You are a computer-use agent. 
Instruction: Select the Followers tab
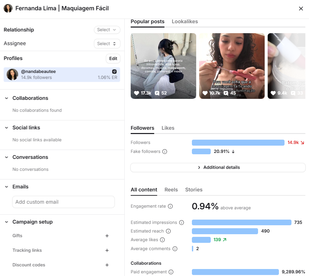[x=142, y=128]
